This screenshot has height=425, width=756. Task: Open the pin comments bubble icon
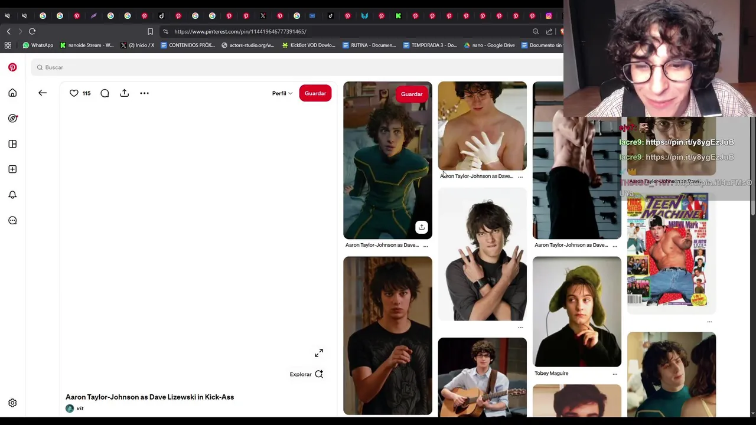tap(105, 93)
